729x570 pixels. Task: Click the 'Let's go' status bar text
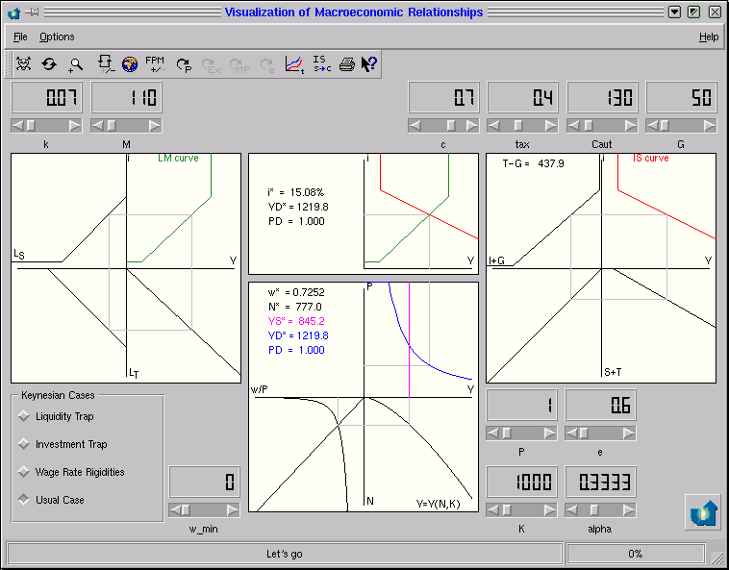click(x=284, y=554)
